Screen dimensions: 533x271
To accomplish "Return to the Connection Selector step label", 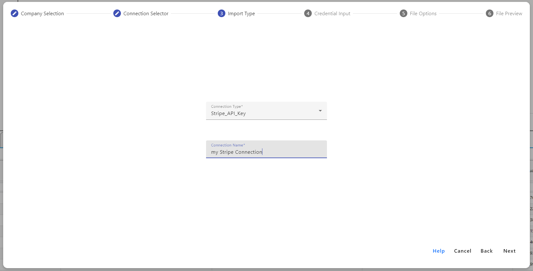I will 146,14.
